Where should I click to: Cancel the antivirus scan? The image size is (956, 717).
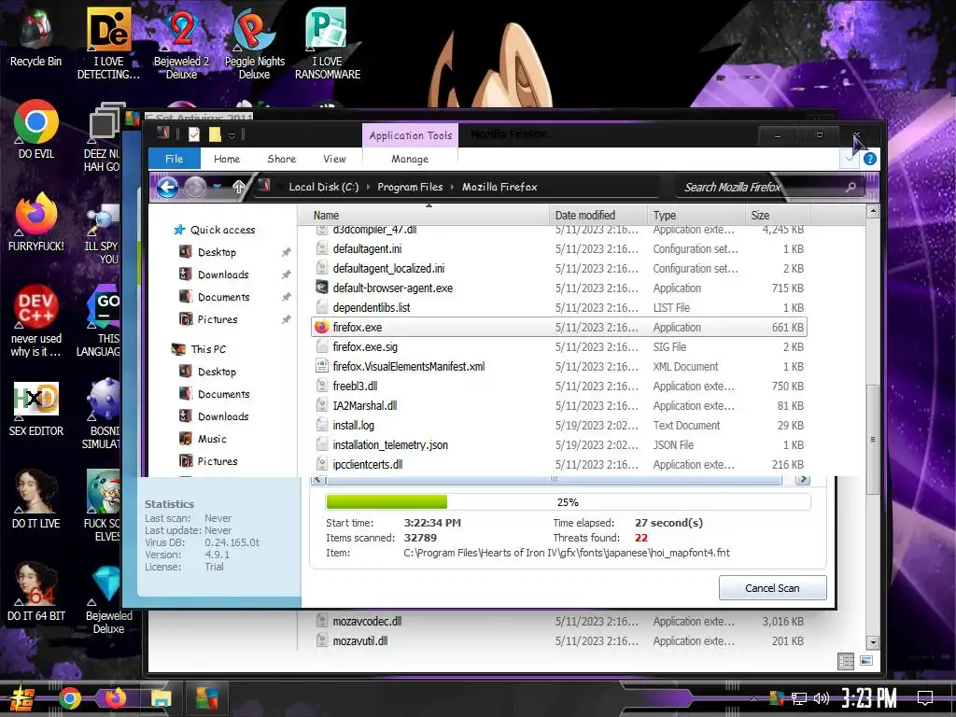coord(772,588)
